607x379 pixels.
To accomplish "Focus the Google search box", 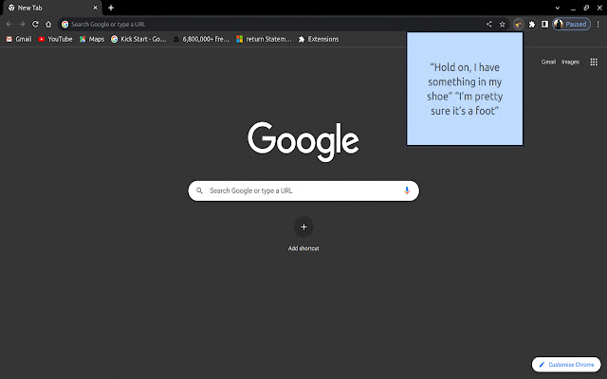I will point(303,190).
